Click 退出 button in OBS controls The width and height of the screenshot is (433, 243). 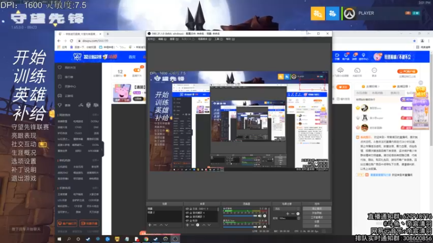[x=317, y=226]
